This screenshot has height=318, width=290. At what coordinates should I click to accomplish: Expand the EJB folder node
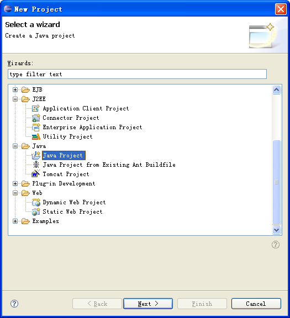(15, 89)
